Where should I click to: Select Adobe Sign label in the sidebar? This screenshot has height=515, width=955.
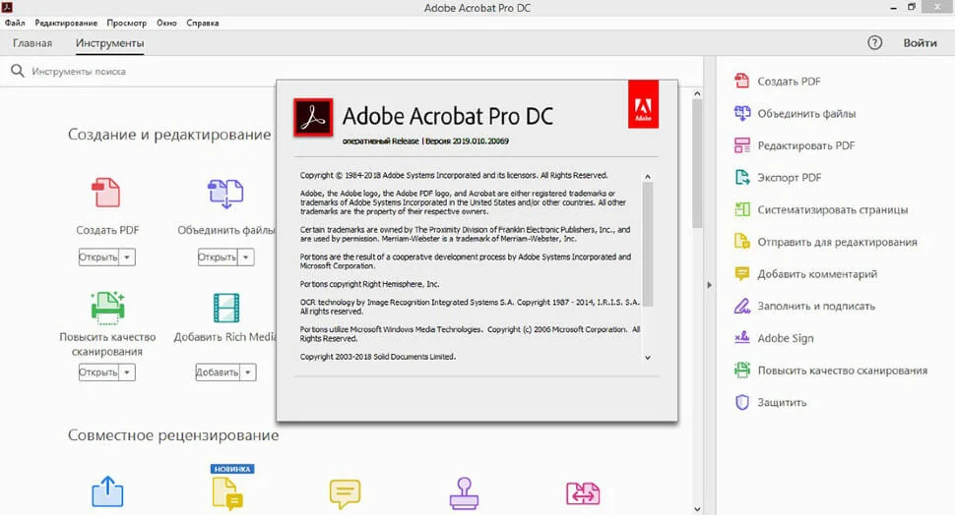pyautogui.click(x=785, y=338)
